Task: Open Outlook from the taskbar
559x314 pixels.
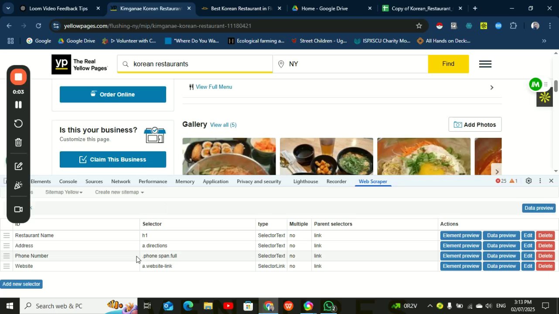Action: (x=168, y=306)
